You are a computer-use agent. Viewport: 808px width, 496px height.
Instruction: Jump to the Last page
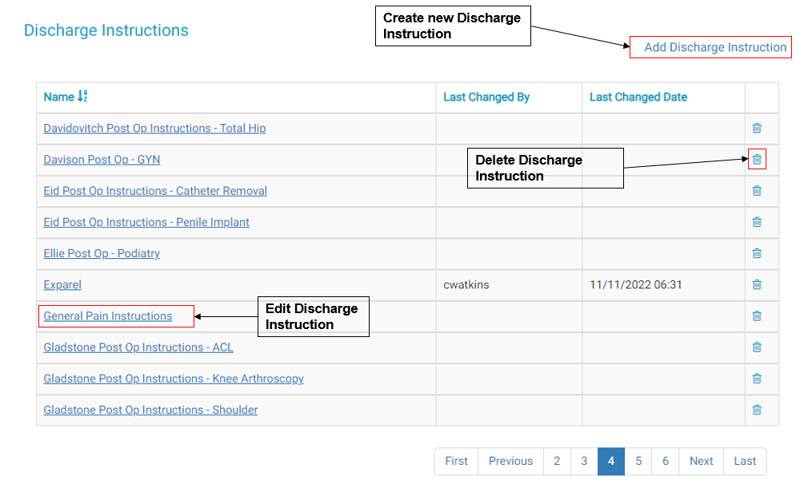coord(745,461)
